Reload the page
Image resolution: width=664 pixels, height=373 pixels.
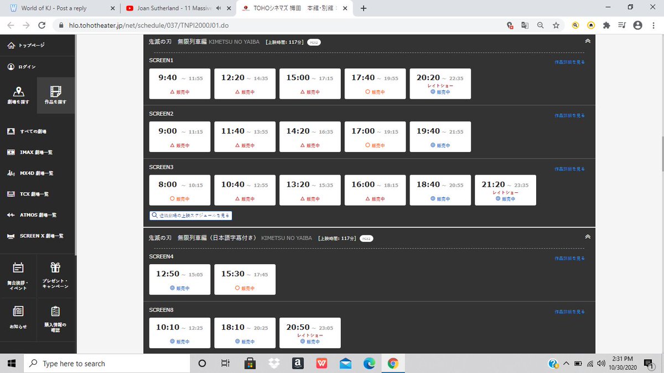pyautogui.click(x=42, y=25)
